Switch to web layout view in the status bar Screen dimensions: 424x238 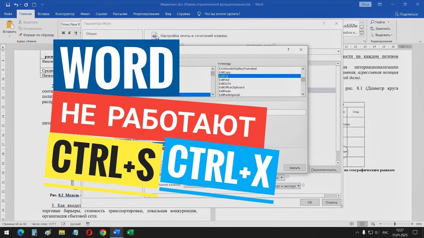click(372, 224)
